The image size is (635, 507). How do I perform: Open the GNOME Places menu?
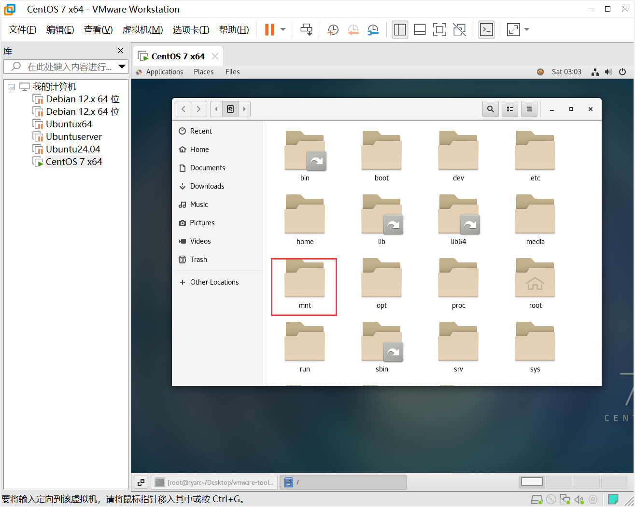coord(204,72)
